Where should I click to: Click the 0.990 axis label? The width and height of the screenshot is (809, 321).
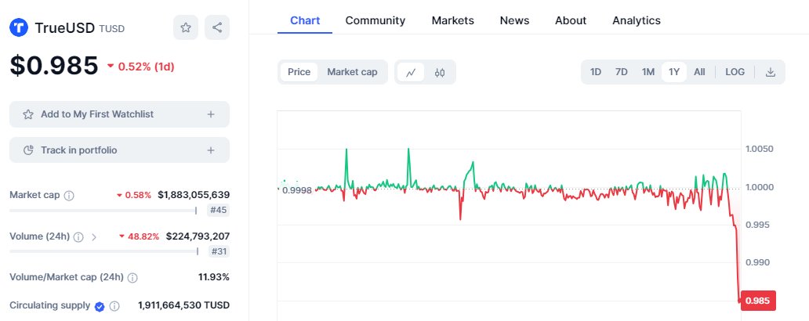(x=757, y=263)
